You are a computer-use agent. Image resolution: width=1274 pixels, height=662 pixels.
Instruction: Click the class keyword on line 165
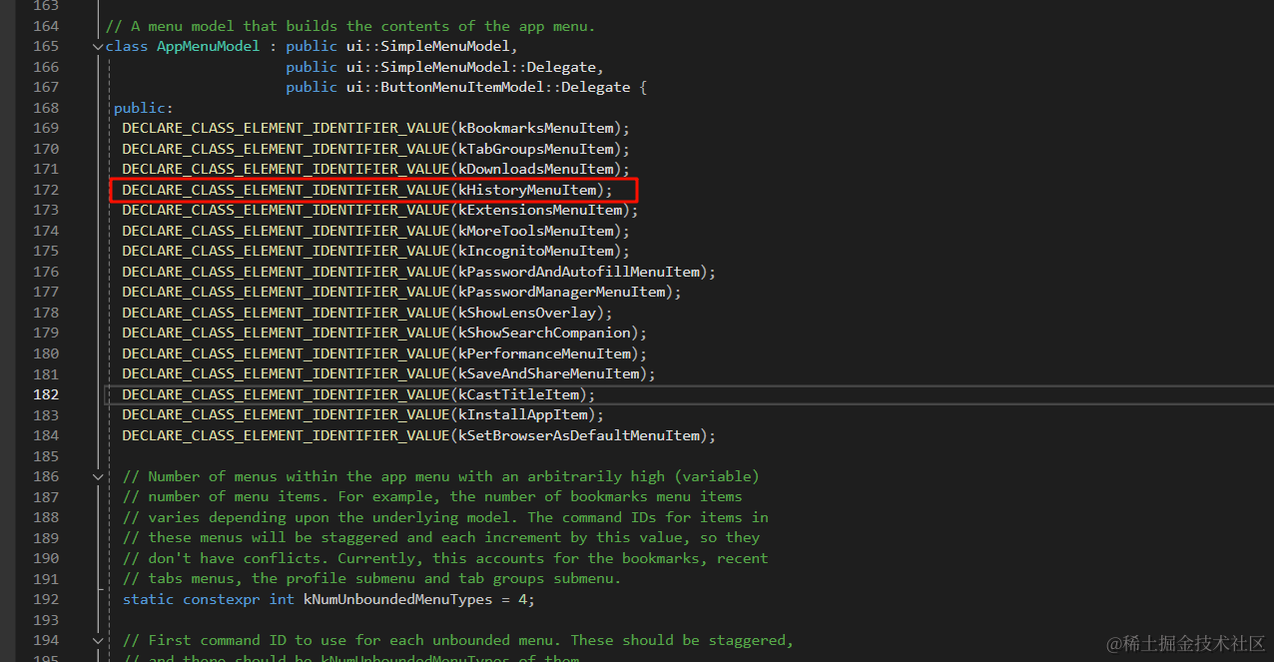127,47
